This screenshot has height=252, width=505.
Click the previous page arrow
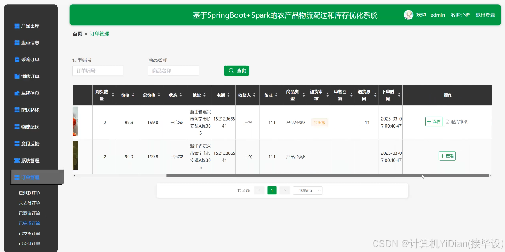[x=259, y=191]
